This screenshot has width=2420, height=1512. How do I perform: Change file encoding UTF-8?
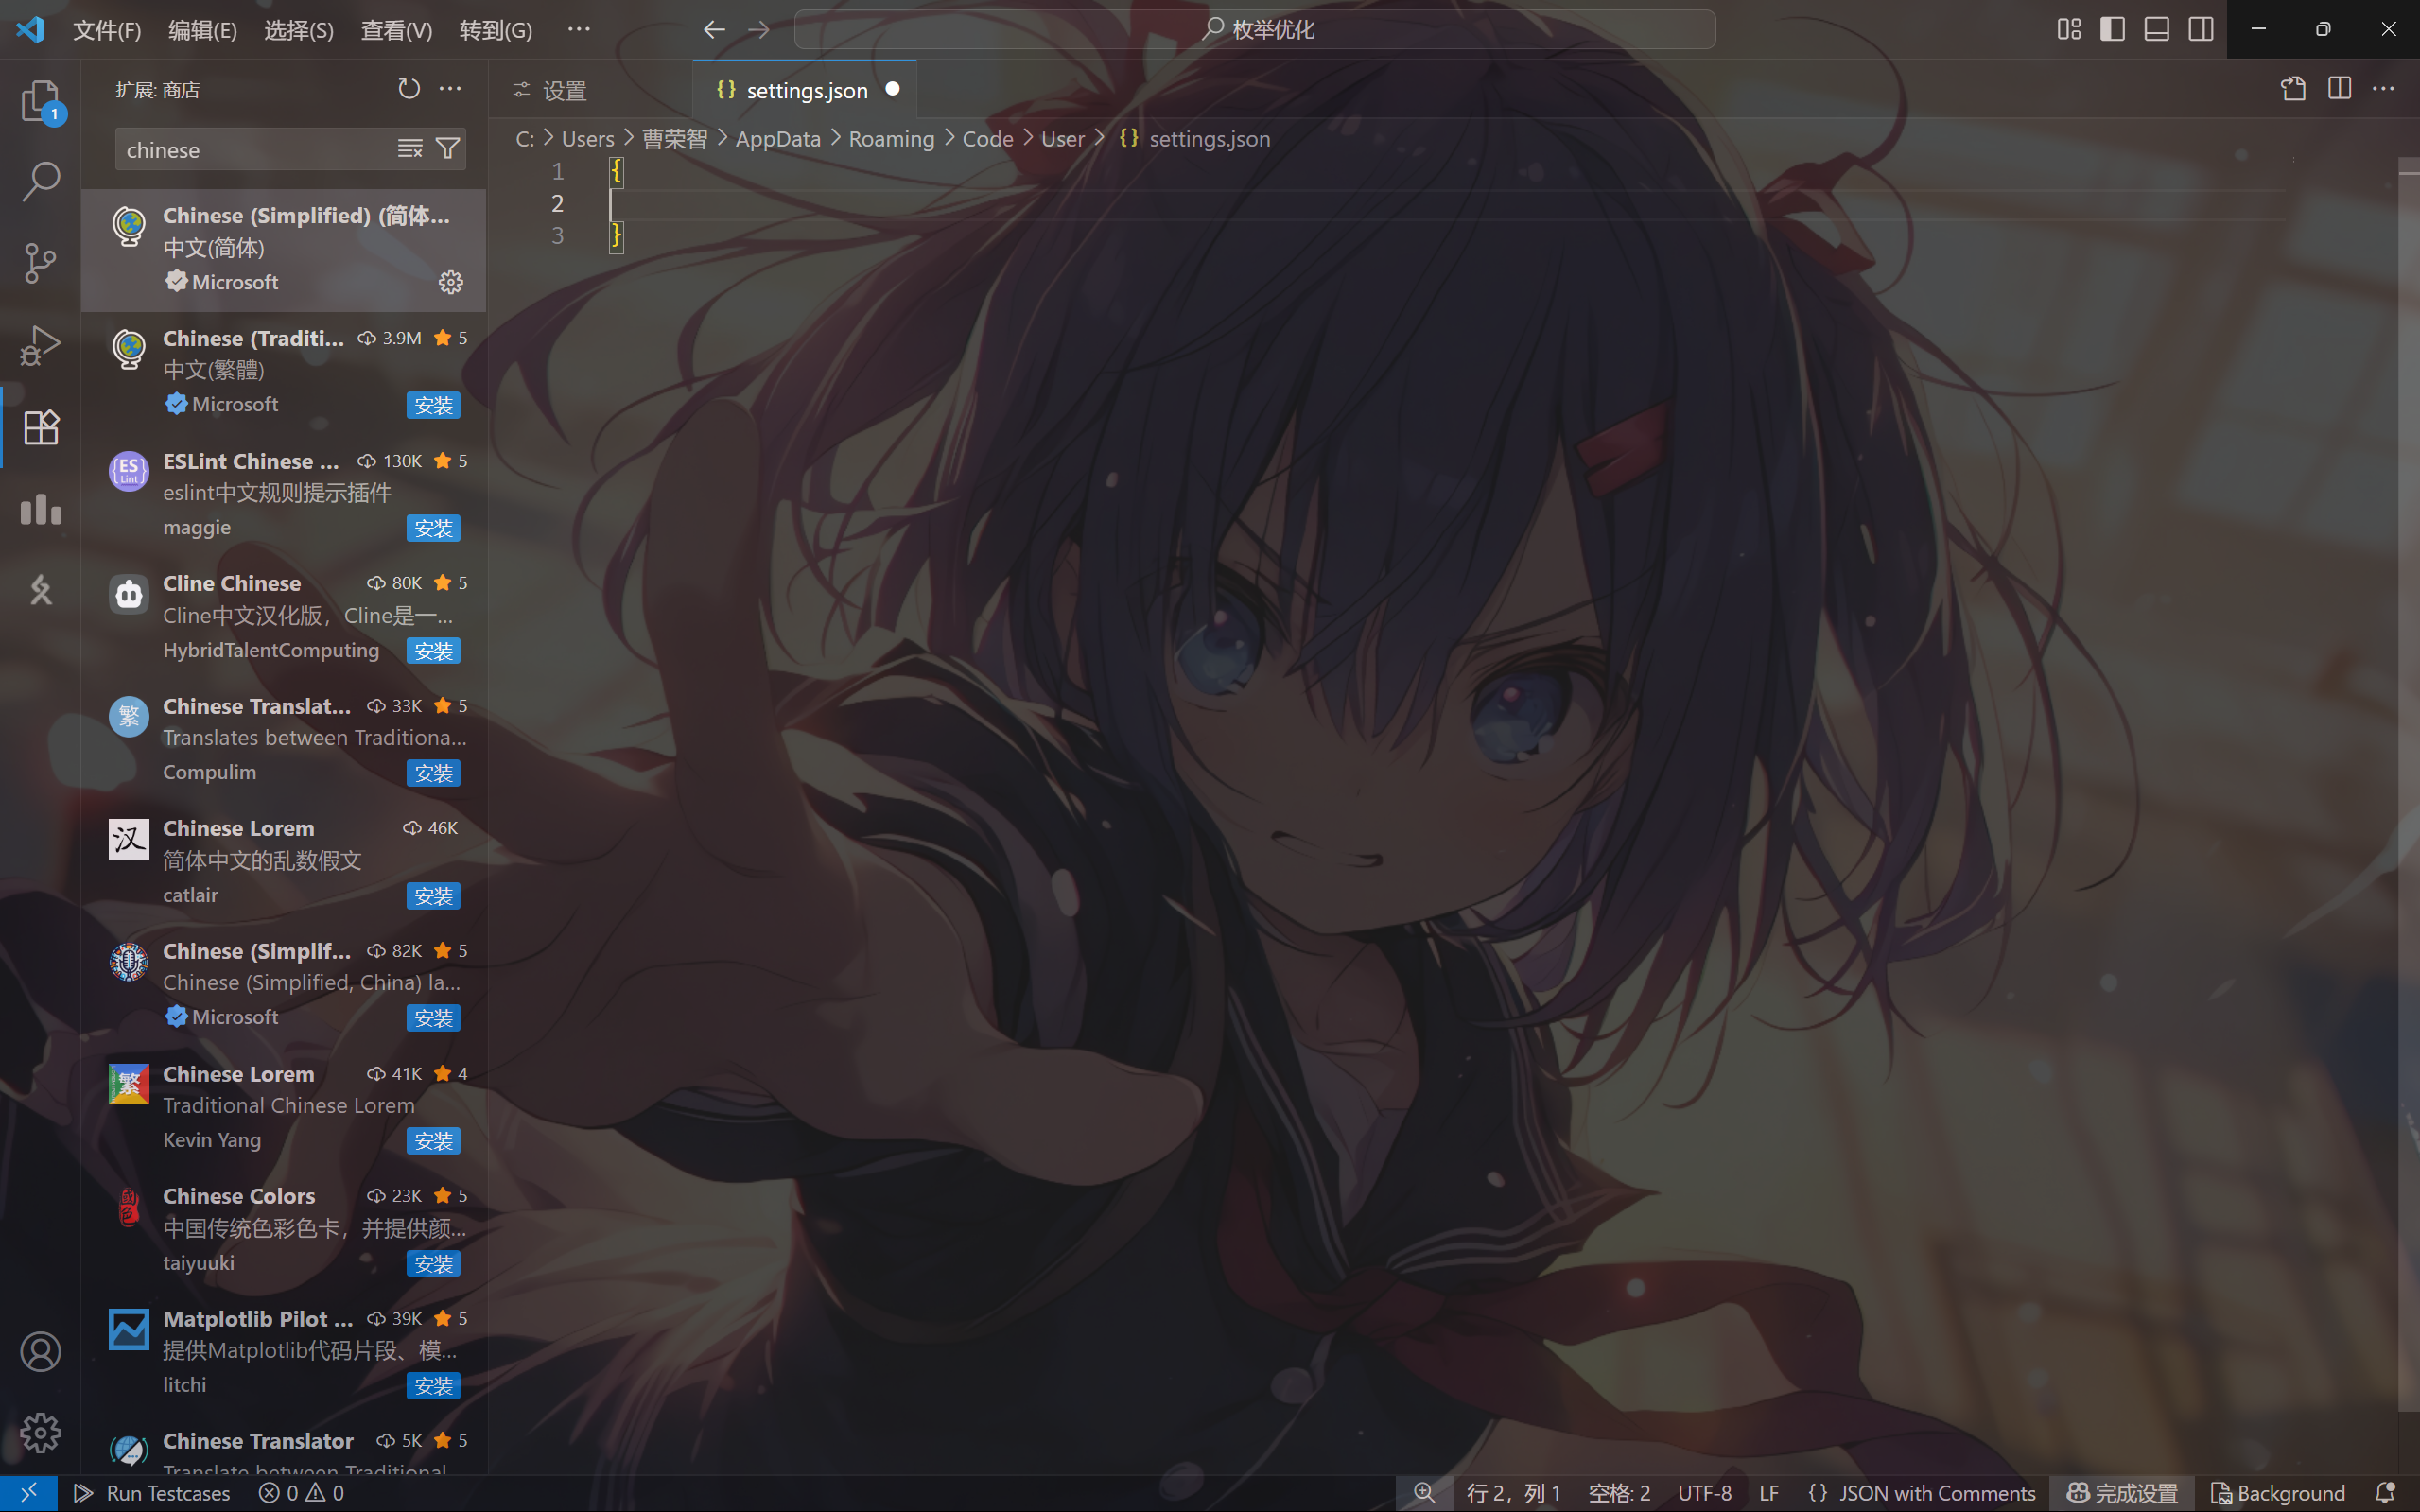click(x=1704, y=1493)
